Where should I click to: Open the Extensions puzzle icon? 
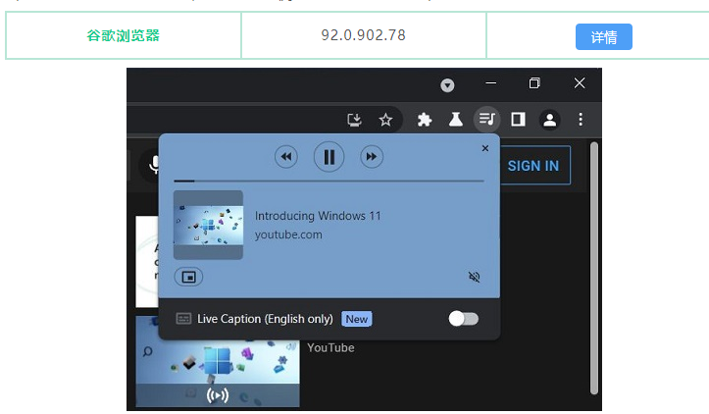point(425,120)
